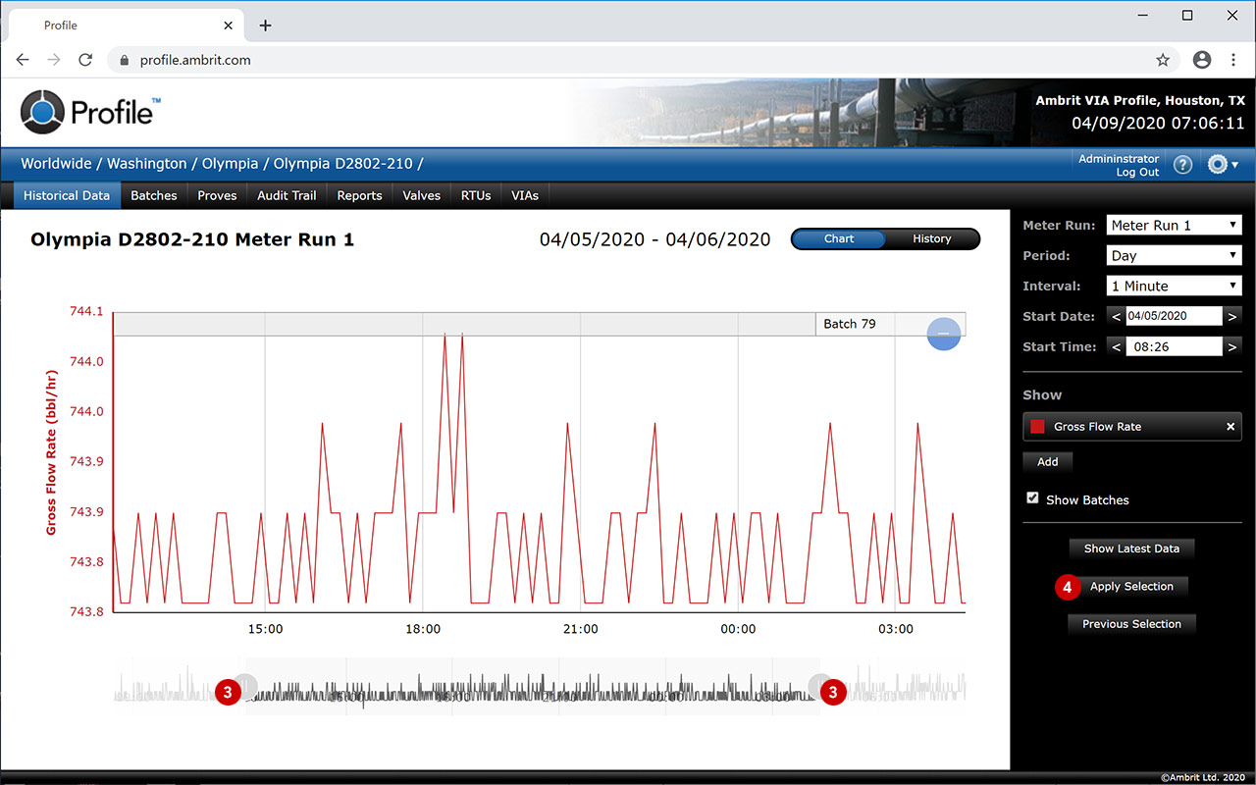The height and width of the screenshot is (785, 1256).
Task: Select the Chart view toggle
Action: point(838,238)
